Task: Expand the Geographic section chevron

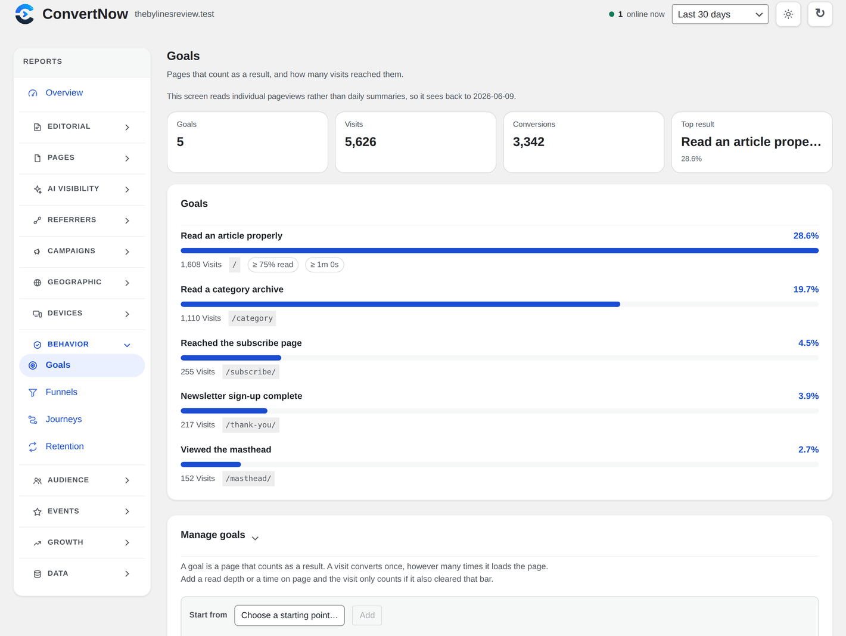Action: (127, 283)
